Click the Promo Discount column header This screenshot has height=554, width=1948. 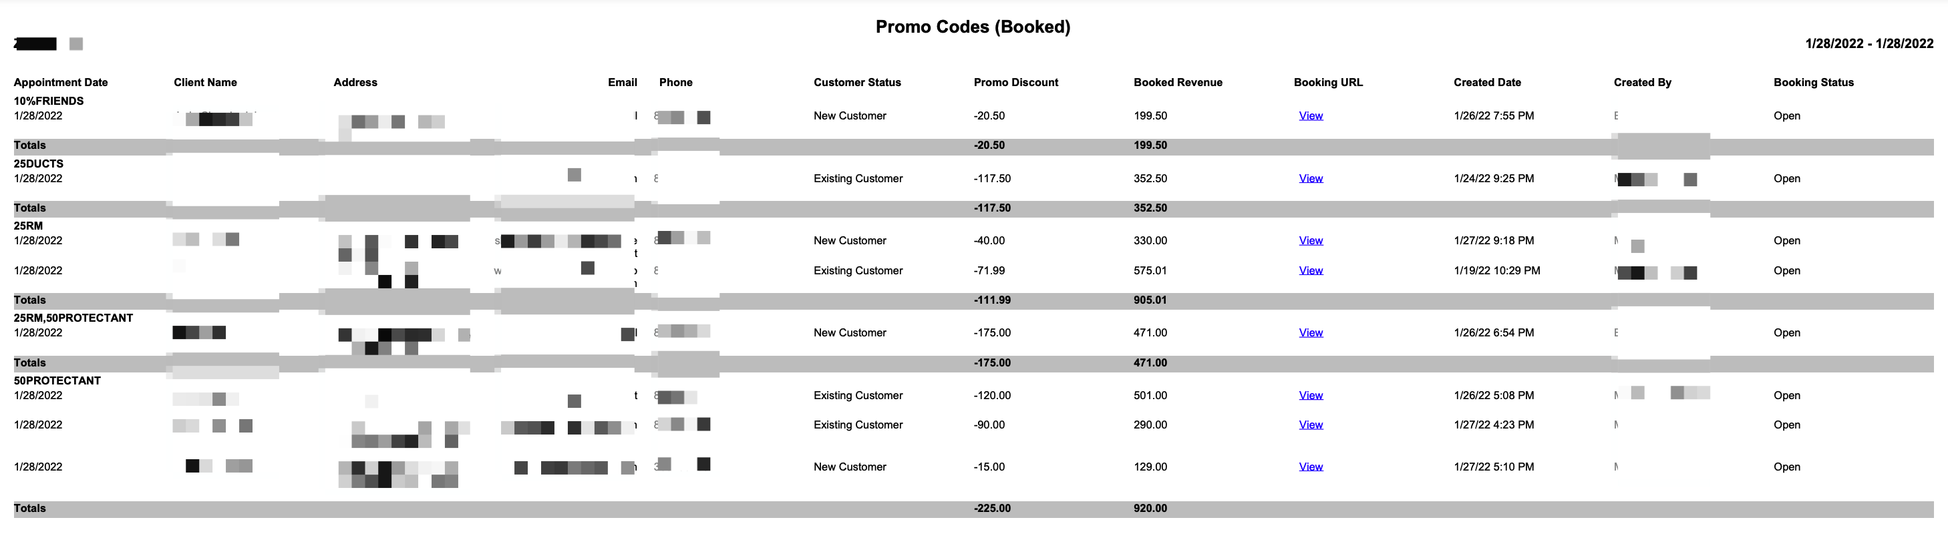pos(1015,82)
